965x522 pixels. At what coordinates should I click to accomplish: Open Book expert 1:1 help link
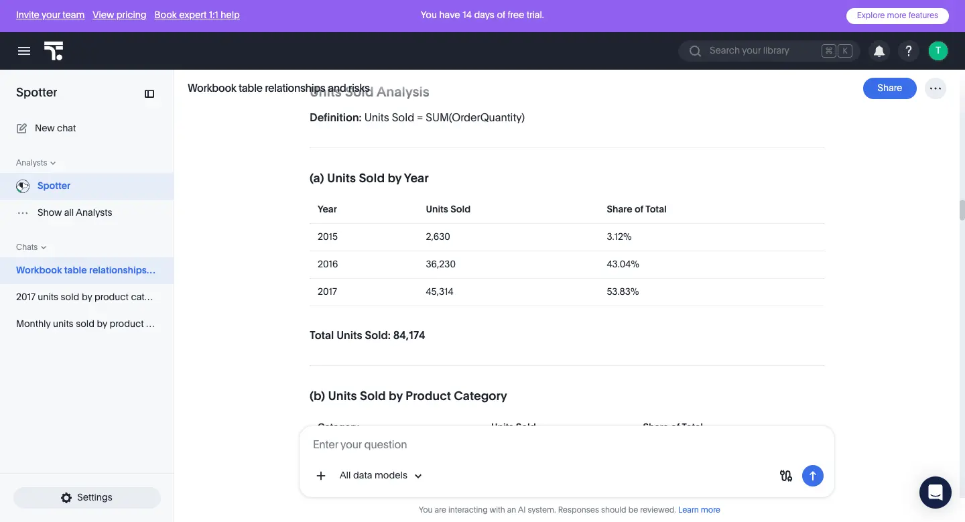click(197, 15)
